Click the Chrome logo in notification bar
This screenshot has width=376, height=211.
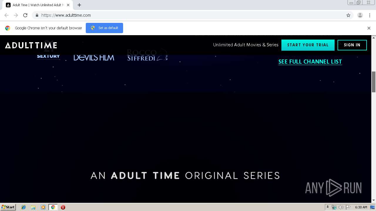(8, 28)
